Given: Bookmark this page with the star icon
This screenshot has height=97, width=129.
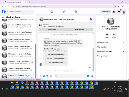Looking at the screenshot, I should coord(118,6).
